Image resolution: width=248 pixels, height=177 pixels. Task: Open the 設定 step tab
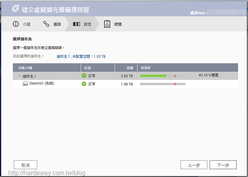pyautogui.click(x=82, y=24)
